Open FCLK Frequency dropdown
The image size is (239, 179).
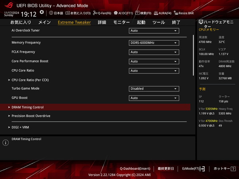pyautogui.click(x=154, y=52)
